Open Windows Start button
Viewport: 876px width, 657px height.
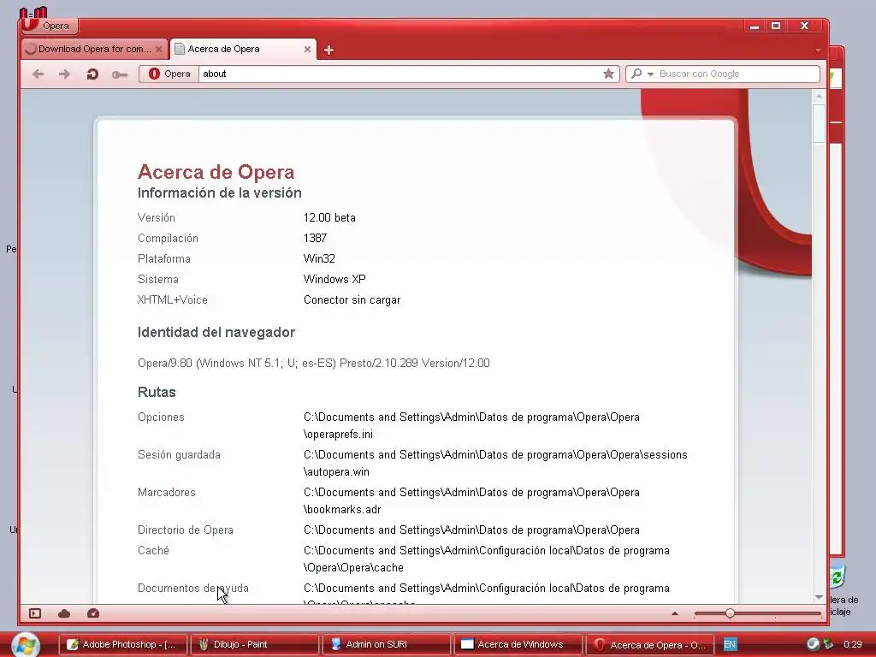[x=26, y=645]
